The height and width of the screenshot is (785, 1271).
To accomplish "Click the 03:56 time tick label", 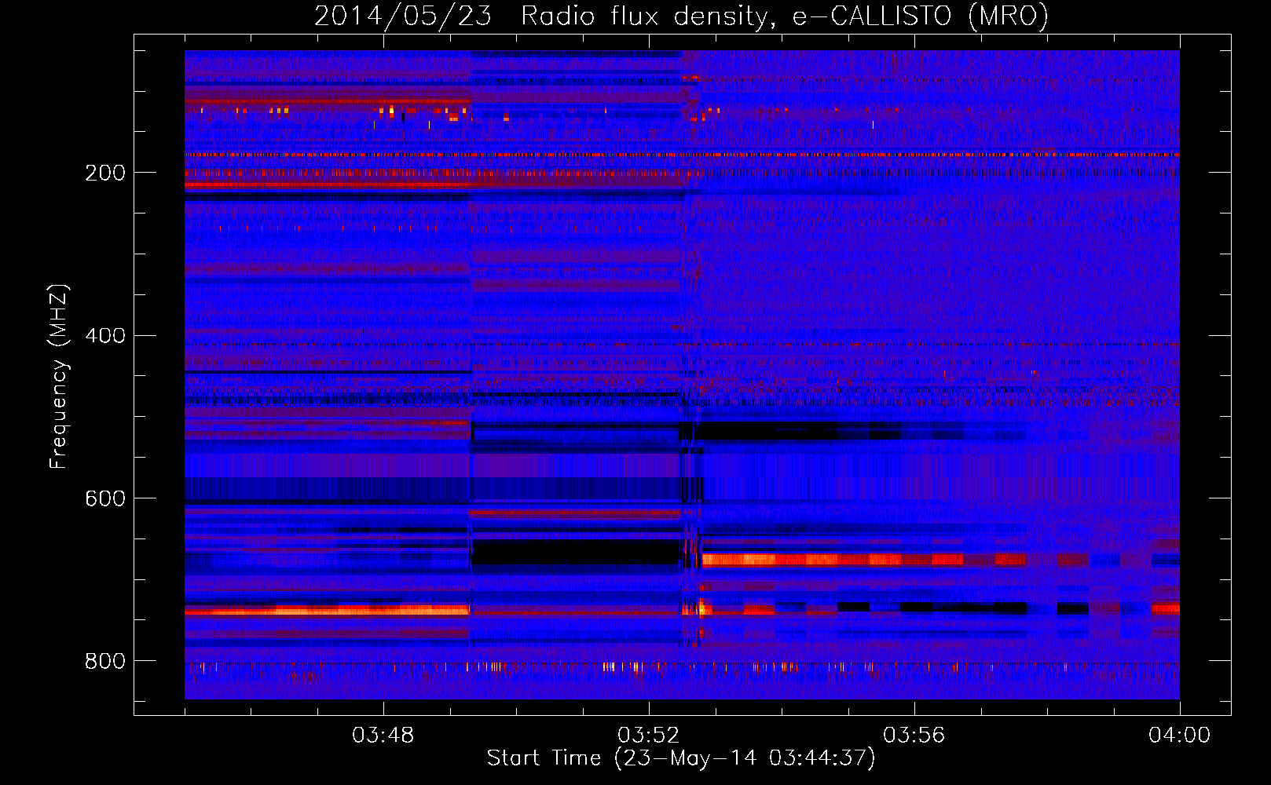I will tap(914, 736).
